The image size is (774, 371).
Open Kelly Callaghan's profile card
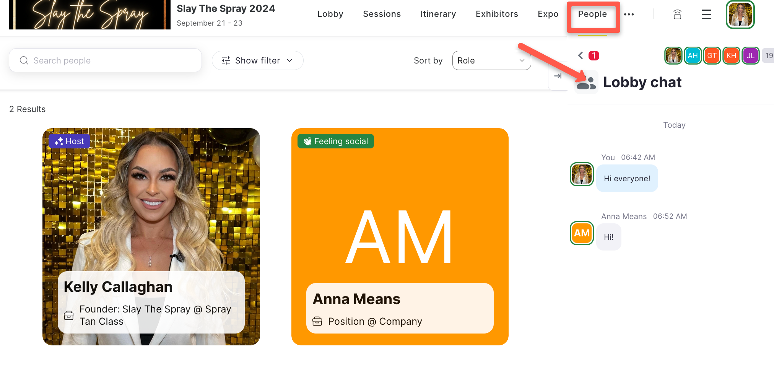click(151, 237)
